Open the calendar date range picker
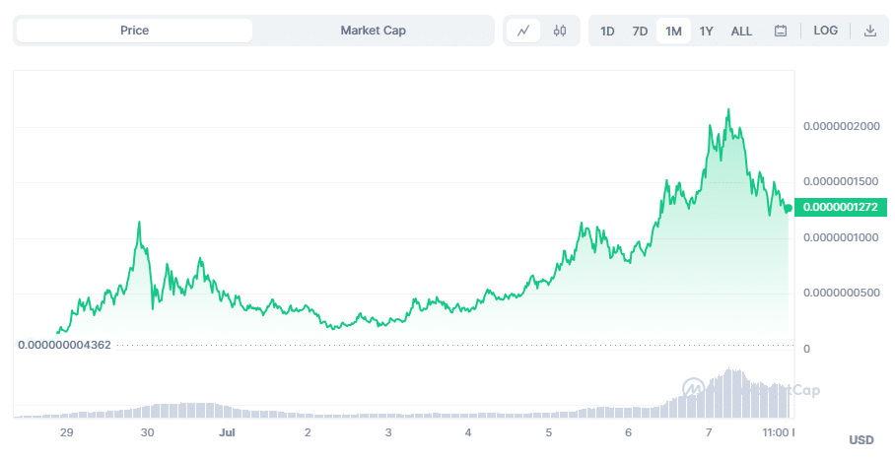 [x=781, y=31]
